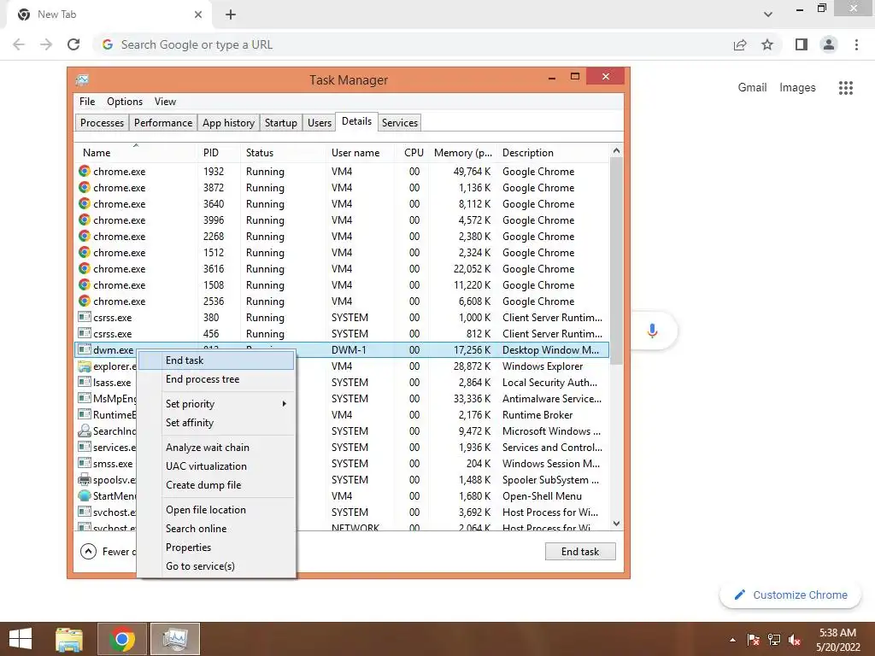Sort by the PID column header
875x656 pixels.
220,153
